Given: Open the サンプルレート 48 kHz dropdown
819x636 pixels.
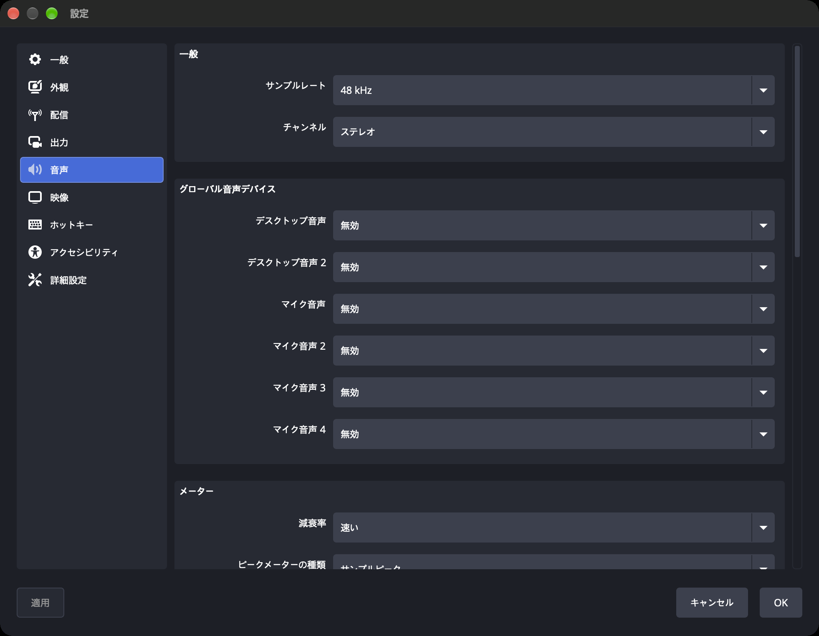Looking at the screenshot, I should [554, 90].
